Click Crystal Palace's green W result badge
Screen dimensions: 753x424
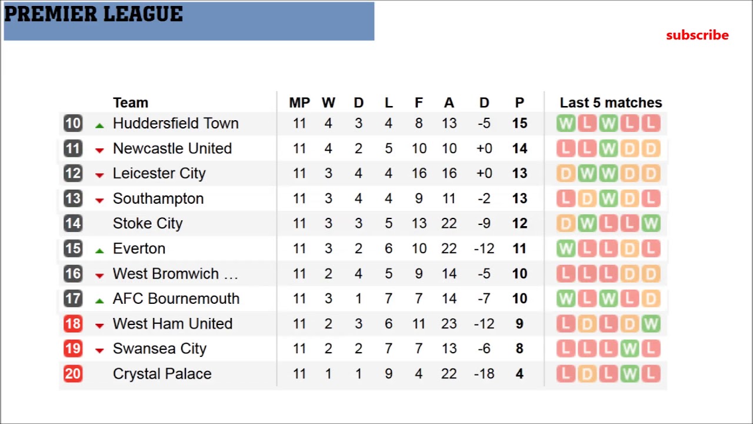pos(629,374)
